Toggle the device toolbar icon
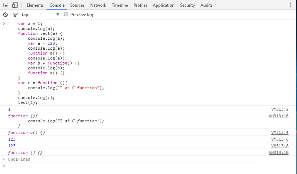Image resolution: width=297 pixels, height=174 pixels. click(x=15, y=5)
